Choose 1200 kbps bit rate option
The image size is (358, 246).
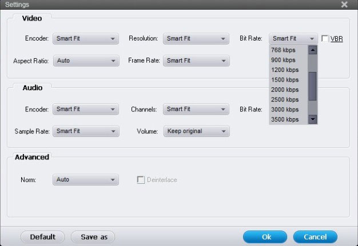click(289, 70)
